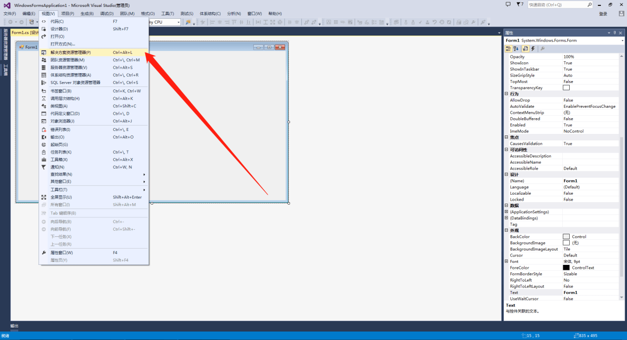Expand the Font property node
627x340 pixels.
[x=506, y=261]
